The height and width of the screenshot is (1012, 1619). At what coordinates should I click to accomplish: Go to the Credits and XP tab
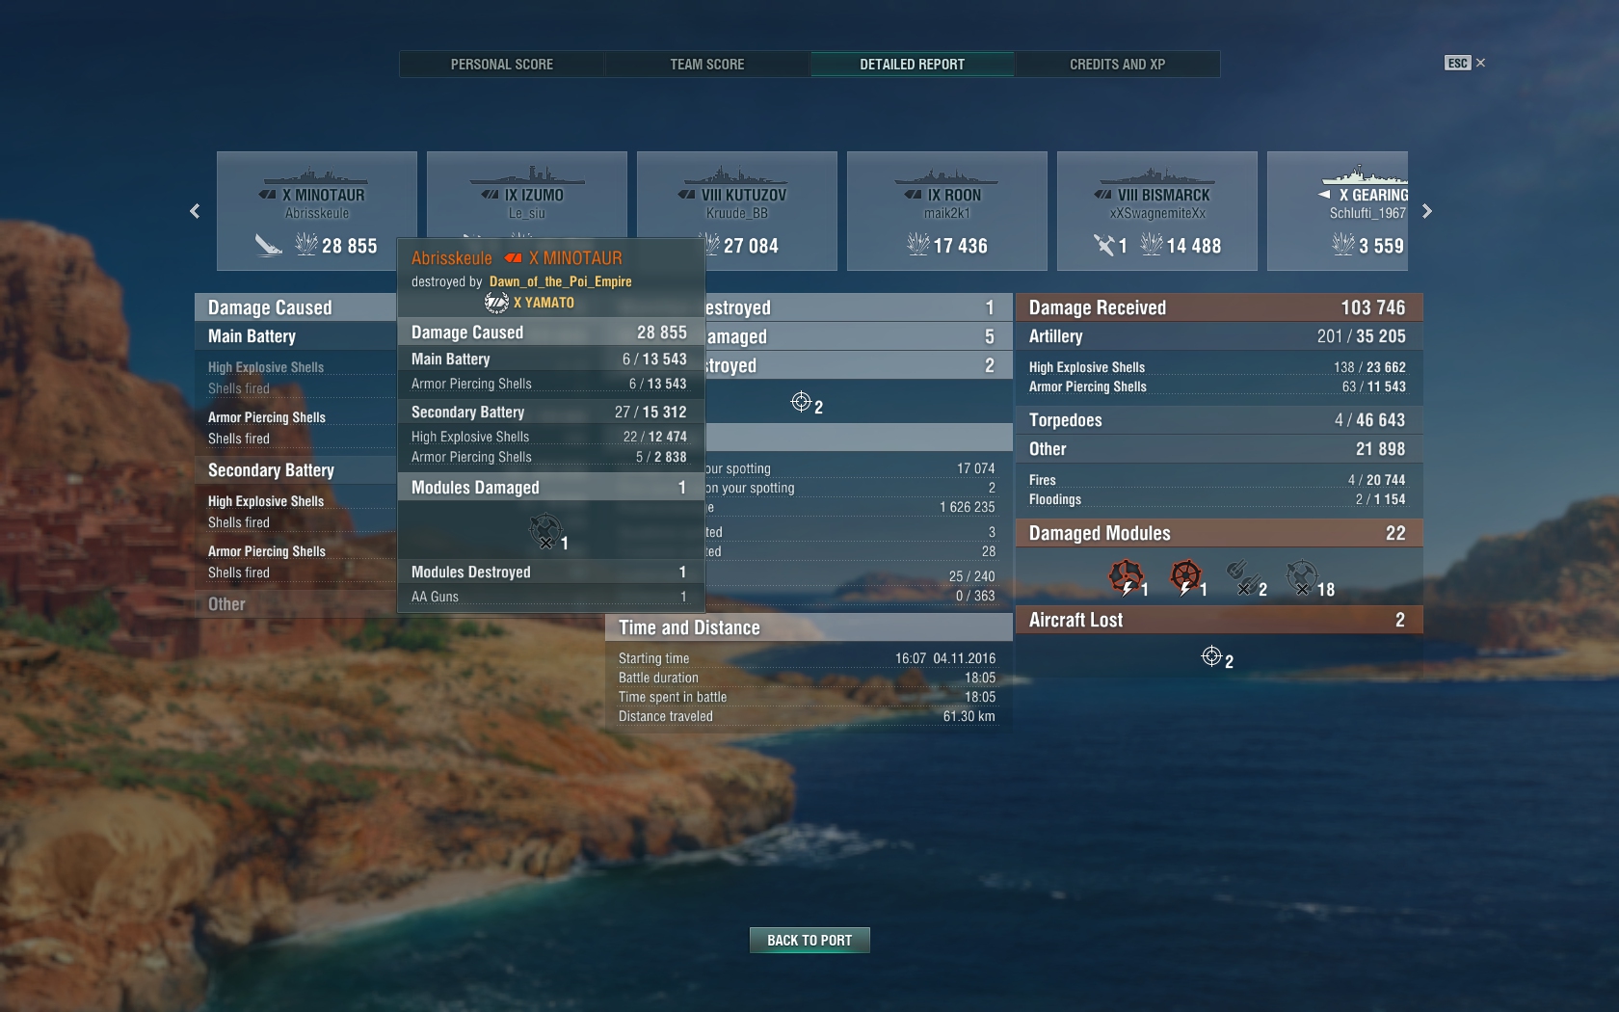click(x=1118, y=65)
